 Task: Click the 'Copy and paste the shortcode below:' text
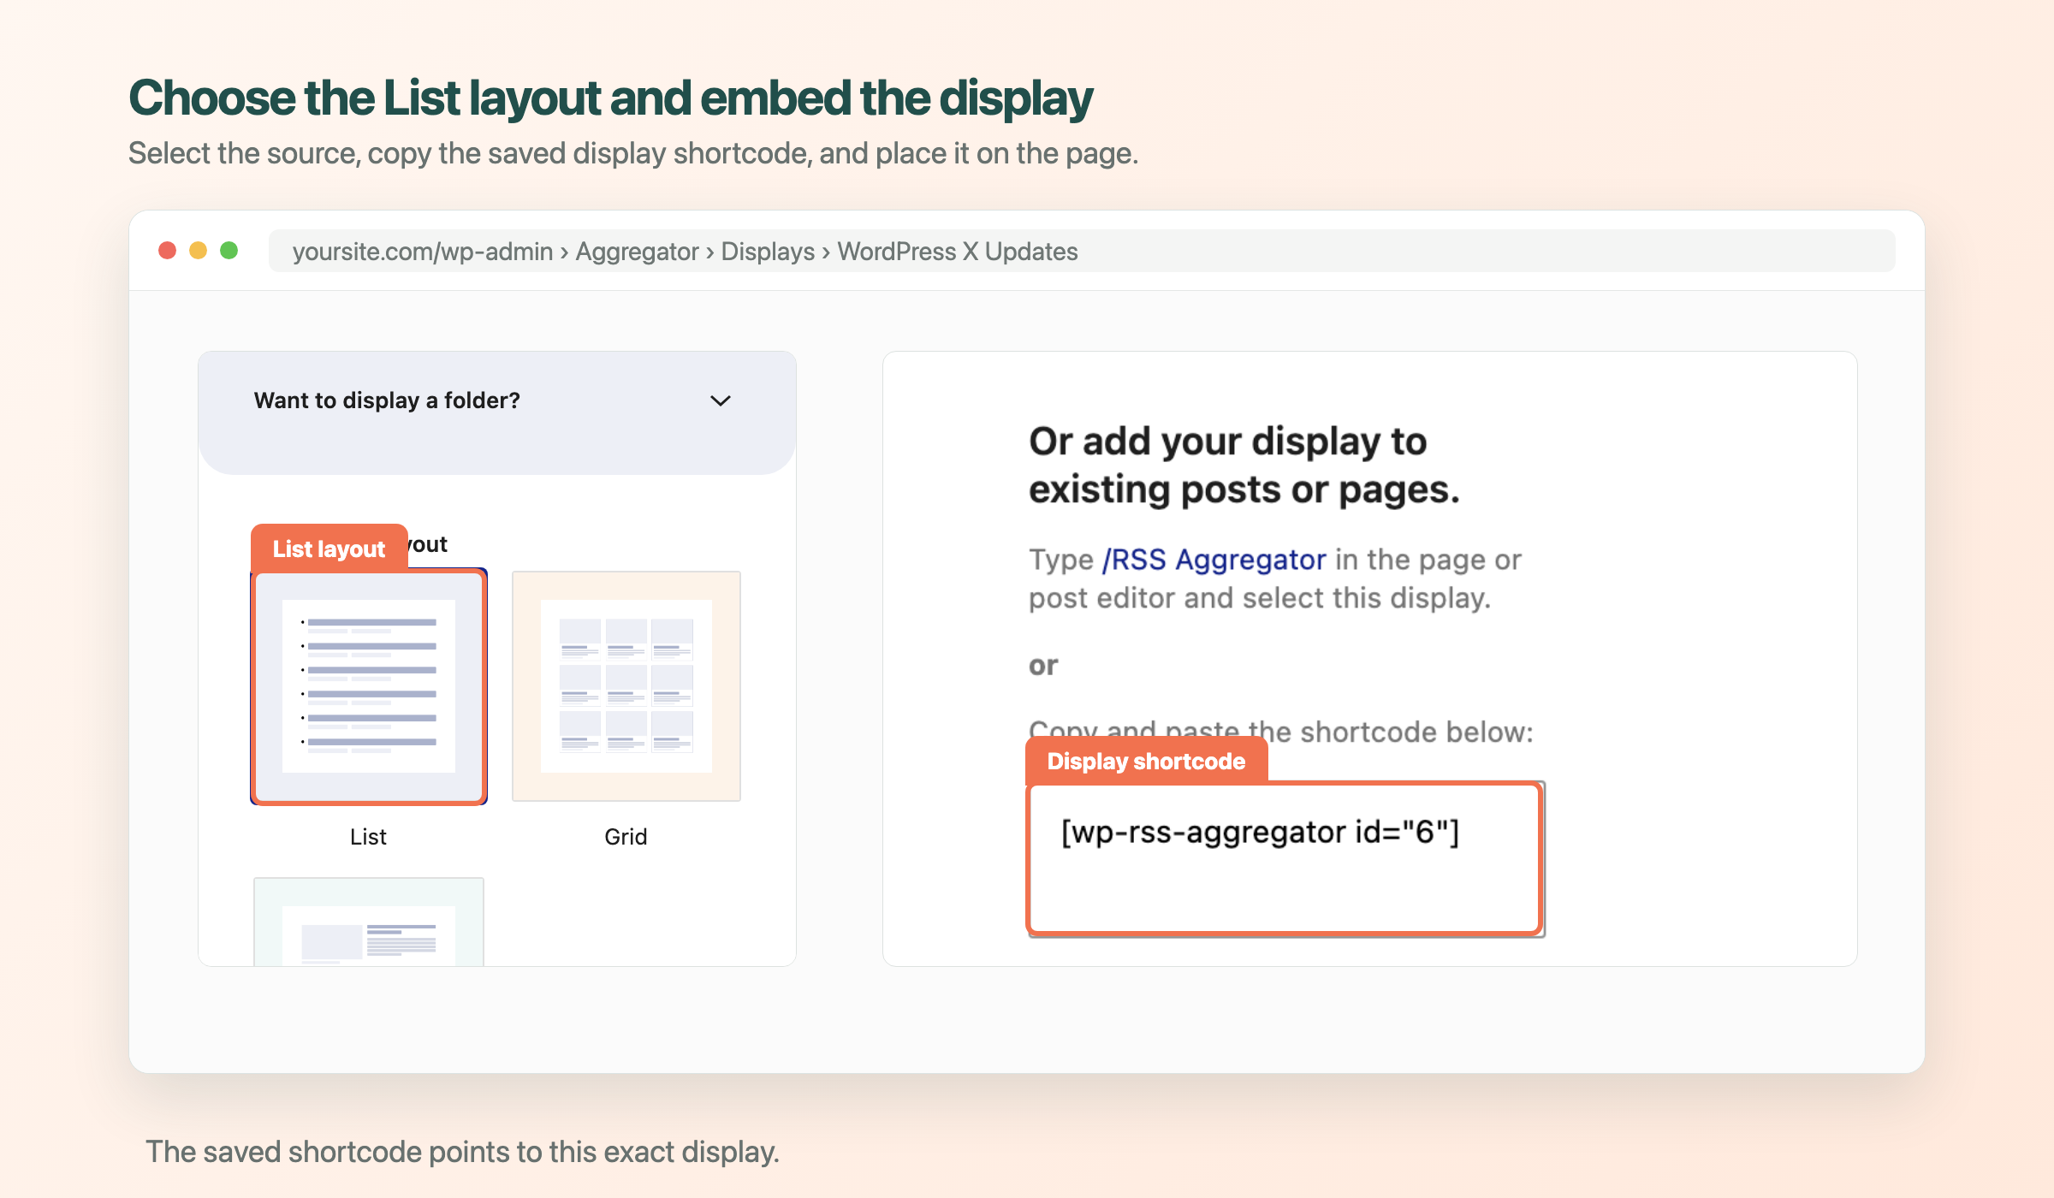(x=1281, y=732)
